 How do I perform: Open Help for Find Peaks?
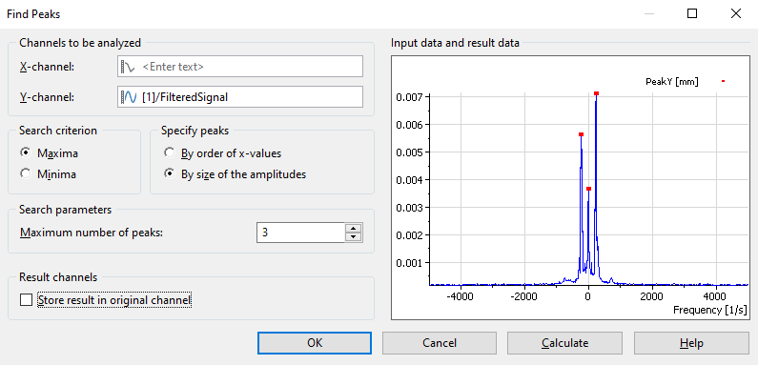coord(691,343)
